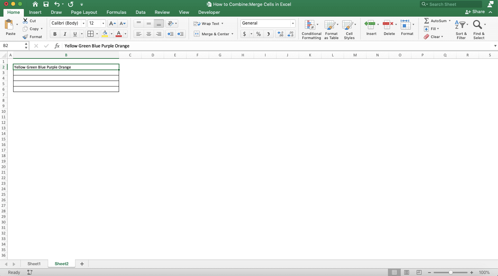
Task: Open the Calibri (Body) font name dropdown
Action: pos(83,23)
